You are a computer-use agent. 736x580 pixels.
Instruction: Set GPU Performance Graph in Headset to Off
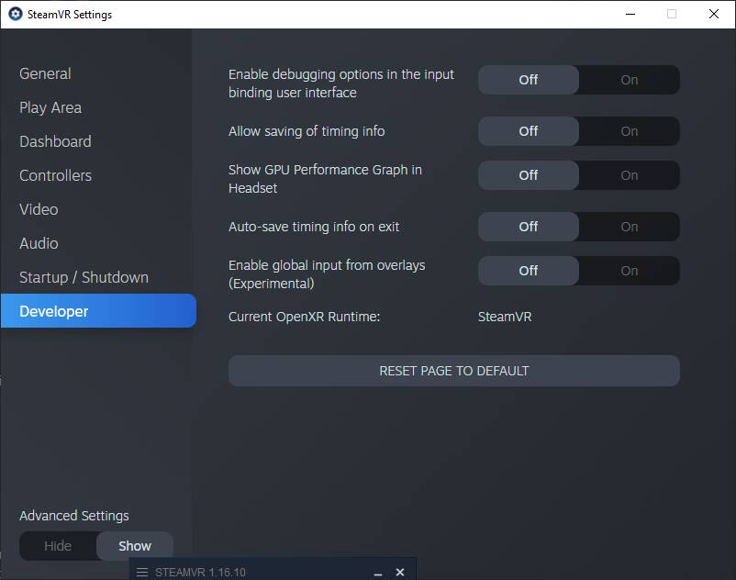point(529,175)
